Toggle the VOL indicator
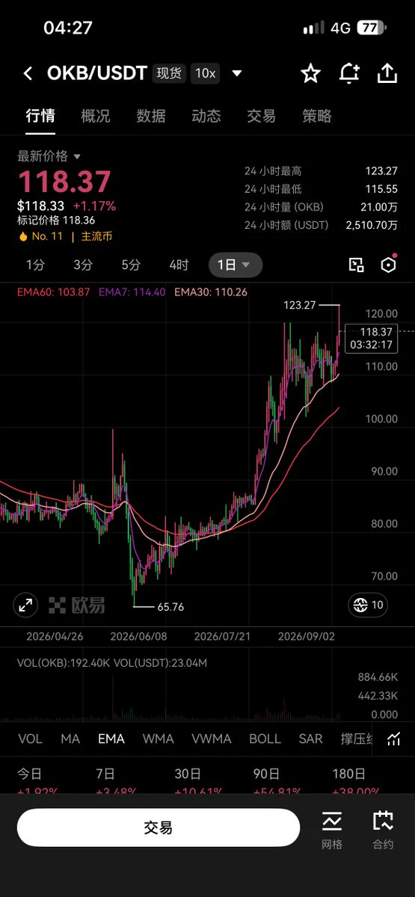Image resolution: width=415 pixels, height=897 pixels. (30, 739)
